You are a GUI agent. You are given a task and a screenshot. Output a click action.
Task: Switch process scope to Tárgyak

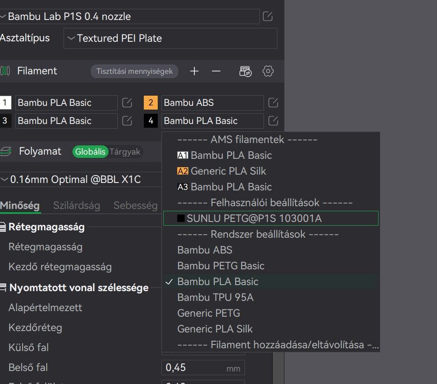(x=125, y=152)
